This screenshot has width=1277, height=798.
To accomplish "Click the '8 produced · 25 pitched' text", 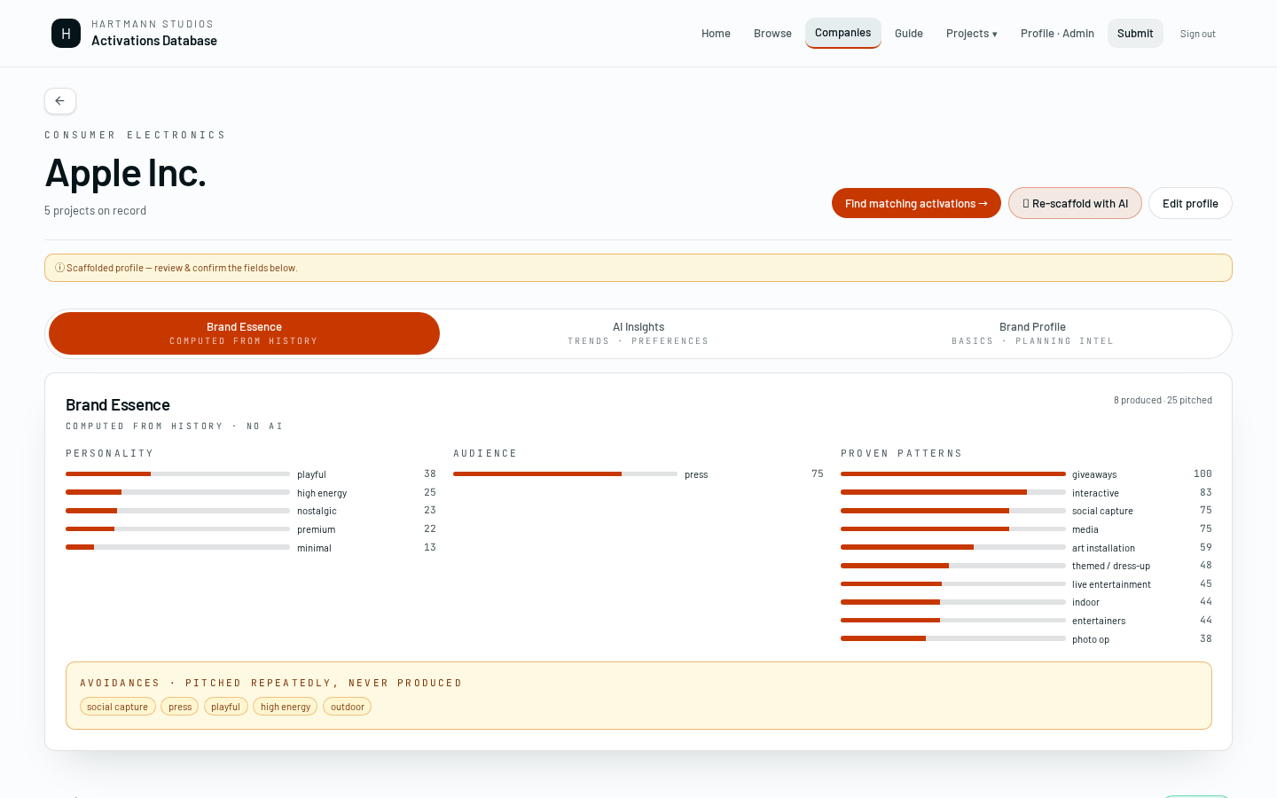I will [1163, 401].
